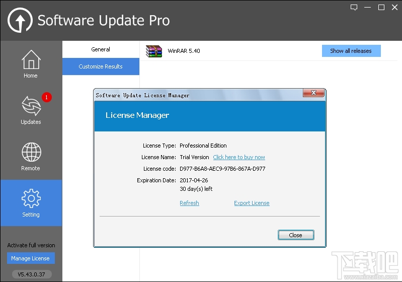Click the 'Professional Edition' license type text
Screen dimensions: 402x282
click(x=203, y=146)
